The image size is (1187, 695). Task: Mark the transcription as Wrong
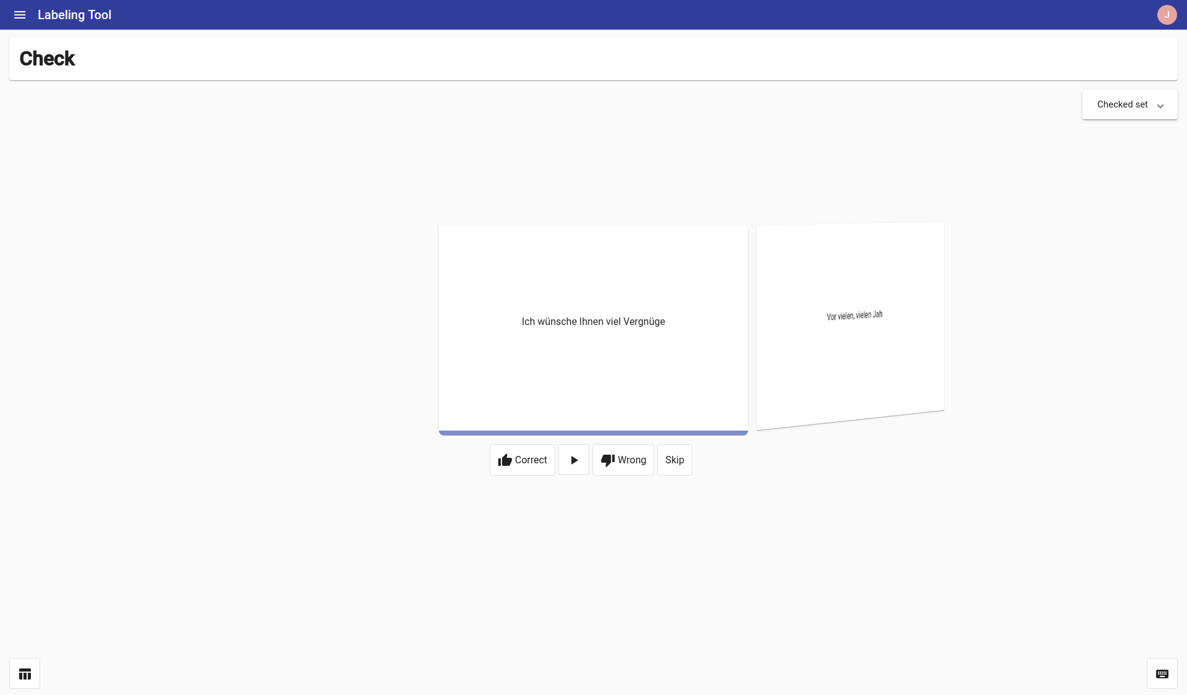click(x=623, y=460)
